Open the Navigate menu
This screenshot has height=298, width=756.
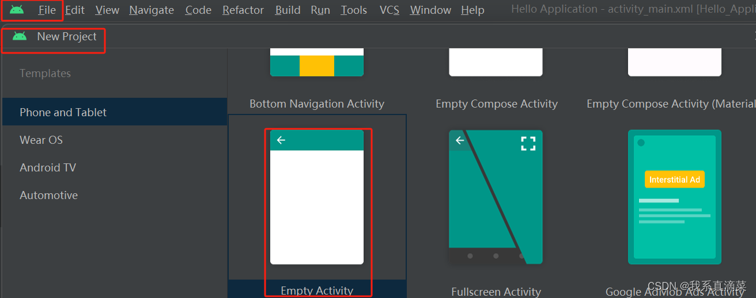click(x=152, y=10)
